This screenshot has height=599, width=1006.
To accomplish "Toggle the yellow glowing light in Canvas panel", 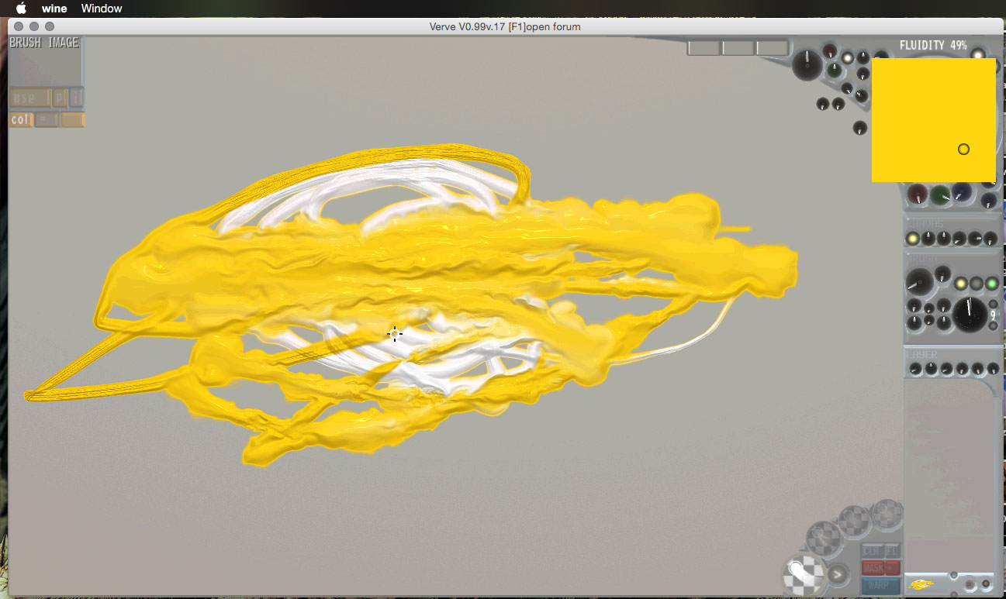I will tap(914, 238).
